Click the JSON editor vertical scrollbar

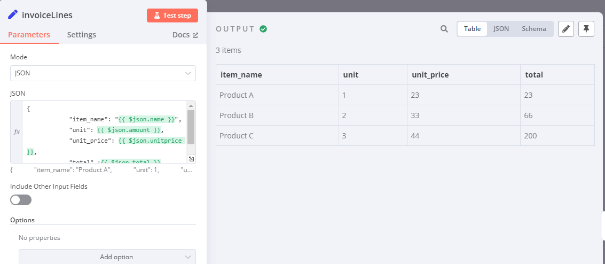pos(191,127)
